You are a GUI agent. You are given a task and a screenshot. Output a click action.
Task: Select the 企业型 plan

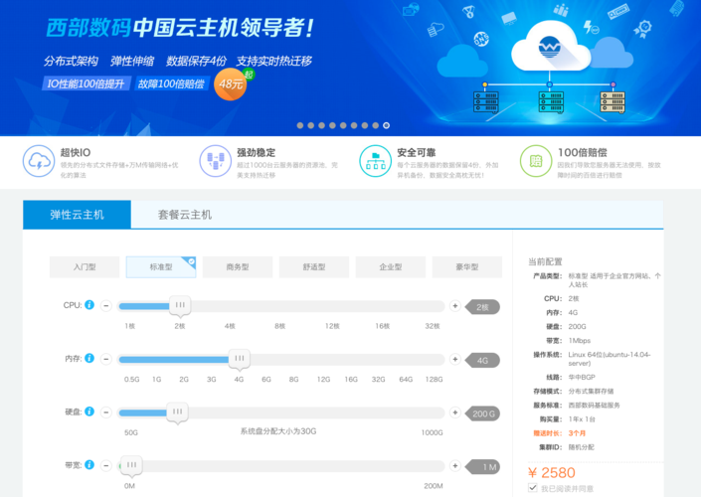pos(391,266)
